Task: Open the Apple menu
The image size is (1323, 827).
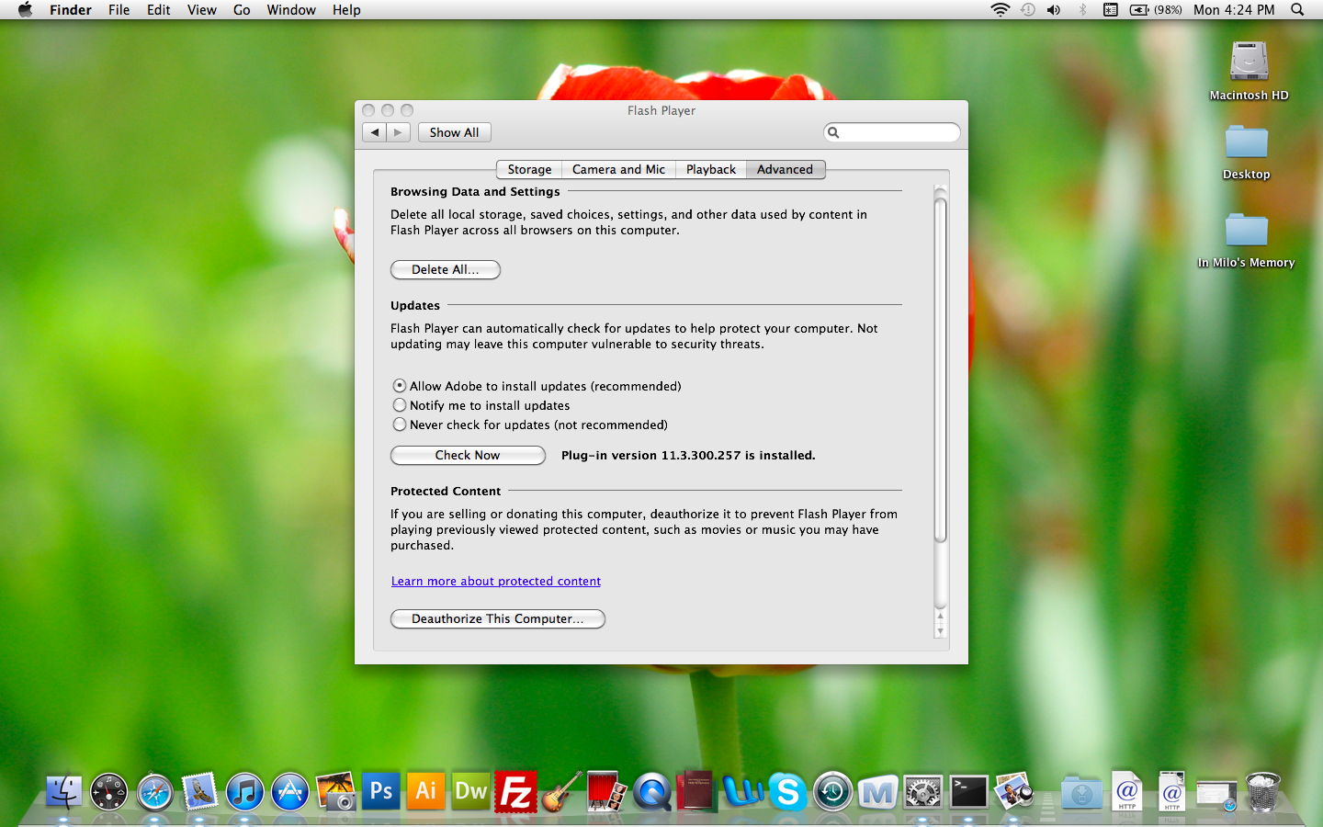Action: click(25, 9)
